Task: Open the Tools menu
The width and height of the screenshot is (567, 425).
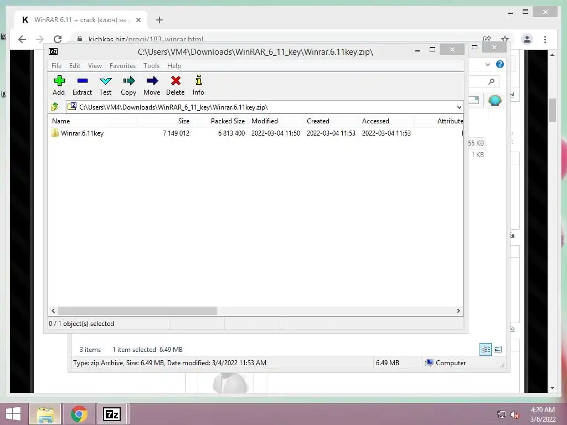Action: [x=151, y=66]
